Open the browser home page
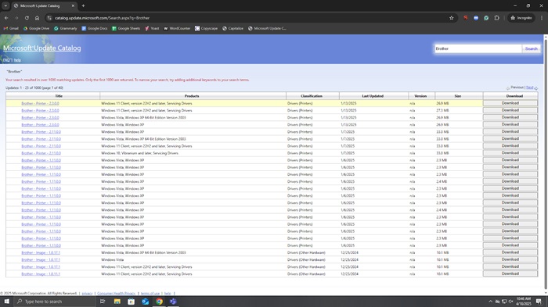The width and height of the screenshot is (548, 307). click(37, 18)
